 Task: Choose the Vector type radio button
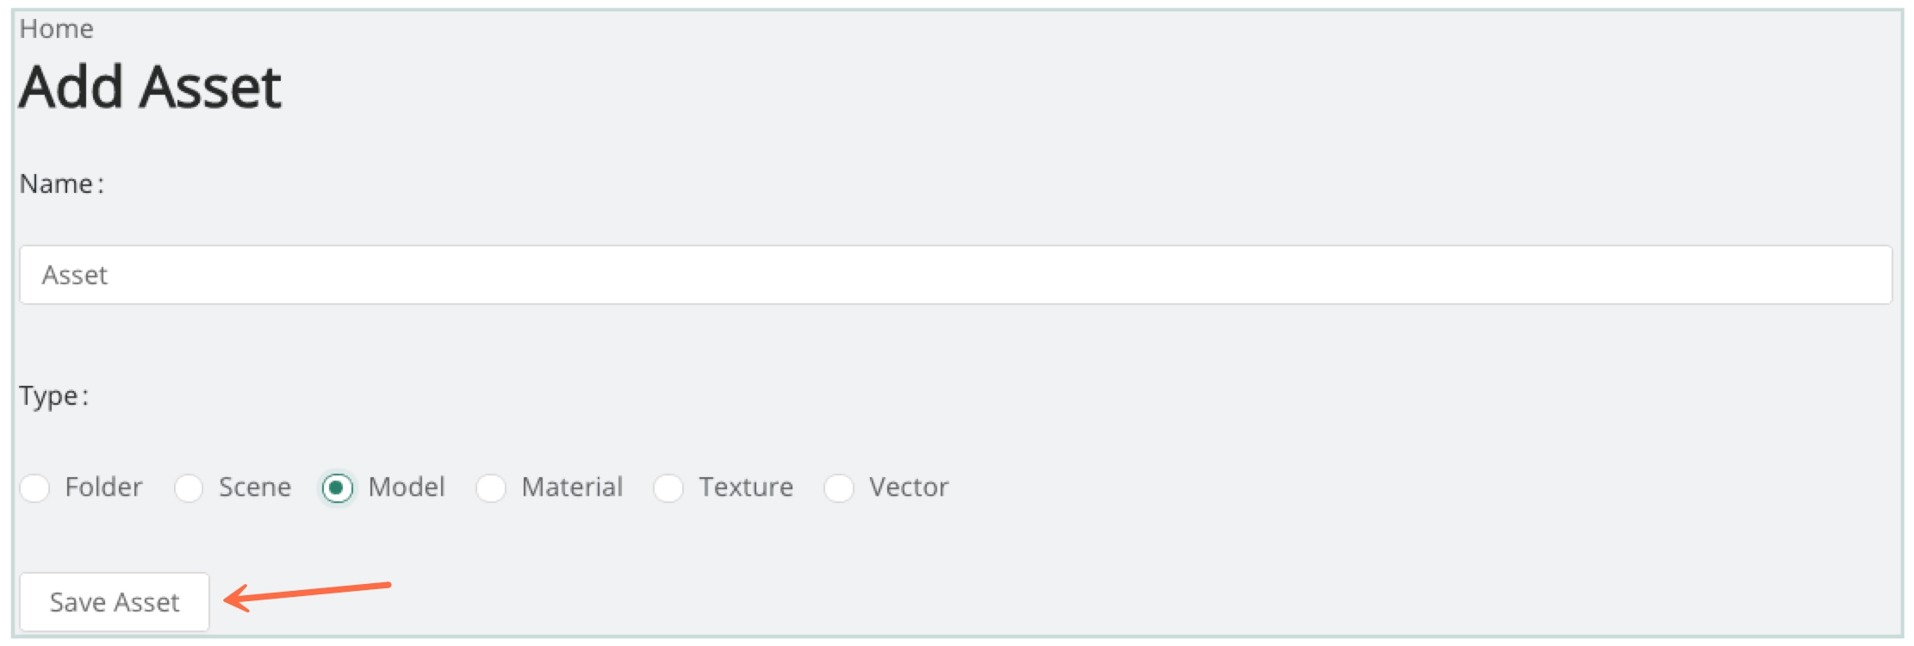click(x=839, y=488)
